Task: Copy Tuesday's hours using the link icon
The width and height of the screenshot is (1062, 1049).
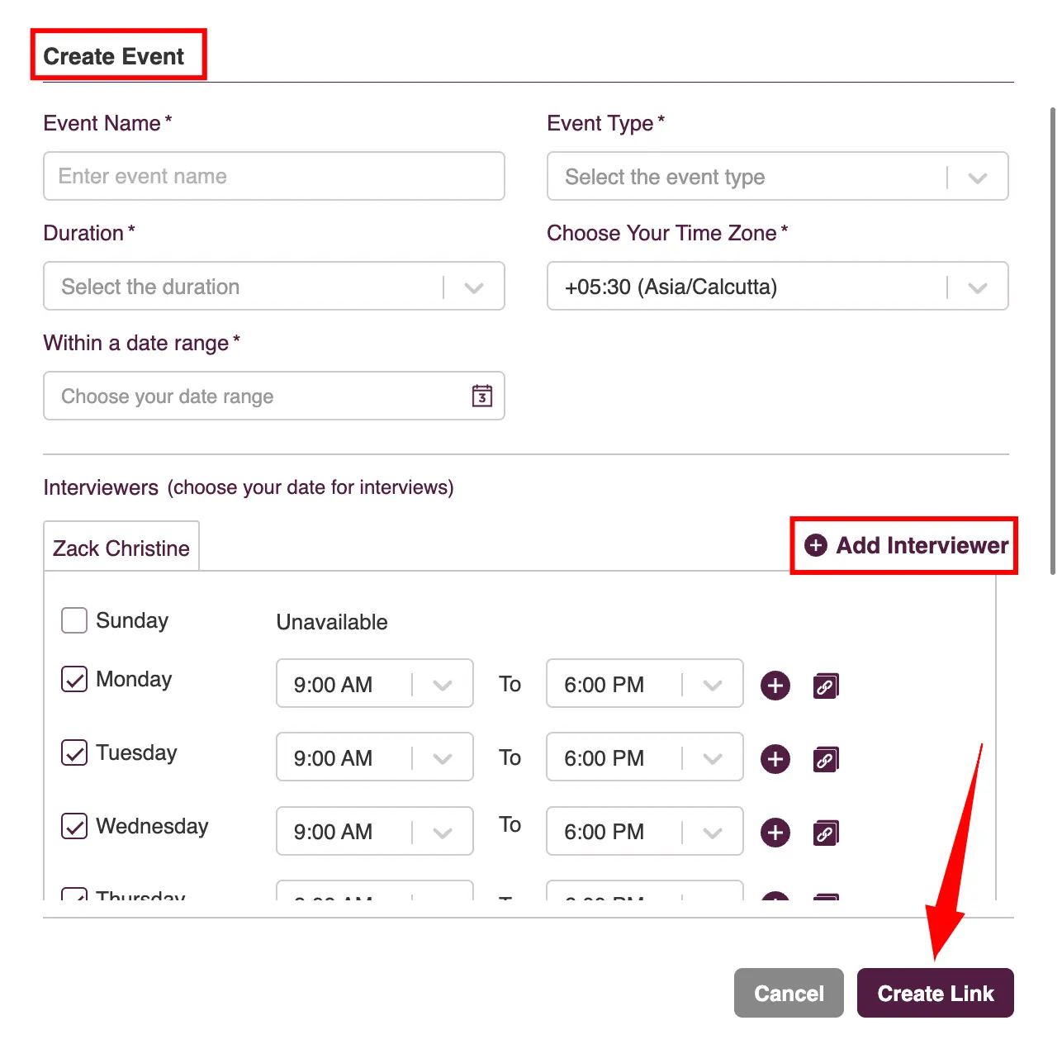Action: click(x=826, y=759)
